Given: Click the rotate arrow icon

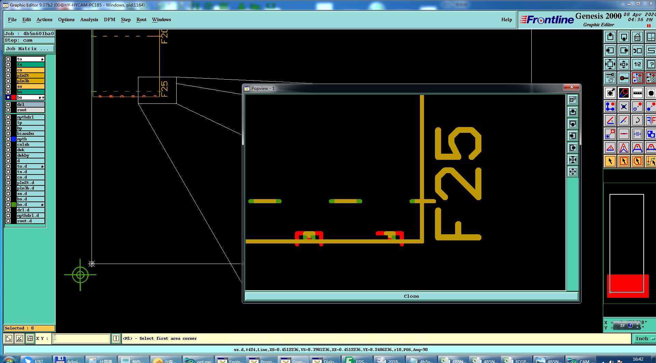Looking at the screenshot, I should tap(638, 120).
